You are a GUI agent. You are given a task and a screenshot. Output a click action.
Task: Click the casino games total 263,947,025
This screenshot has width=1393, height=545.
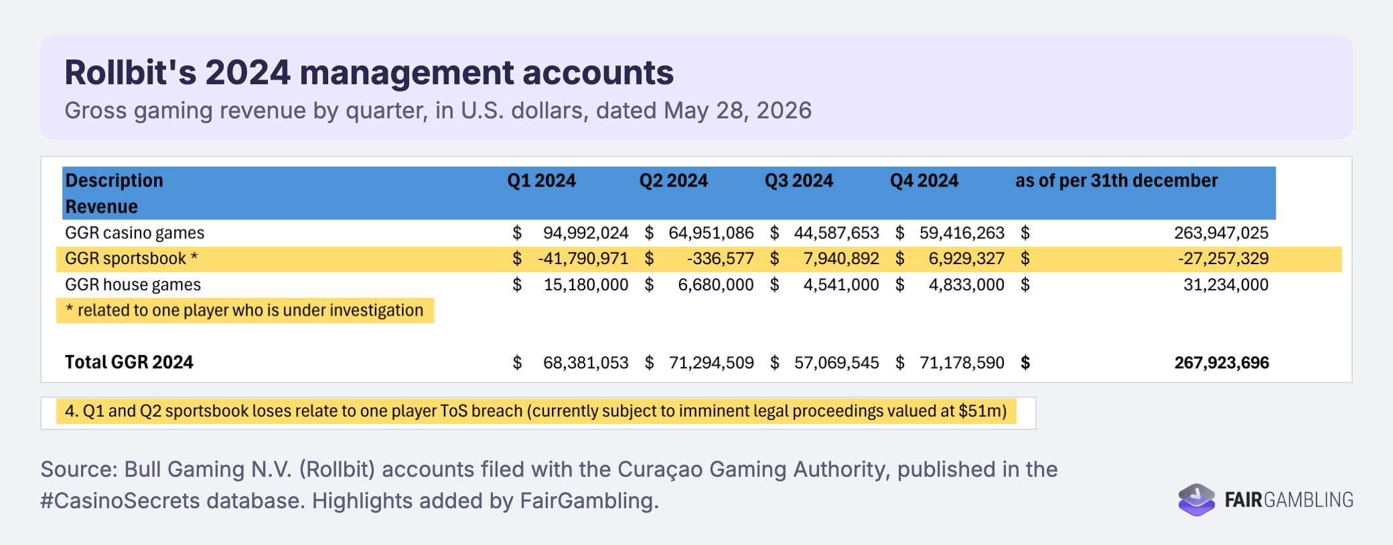tap(1221, 233)
